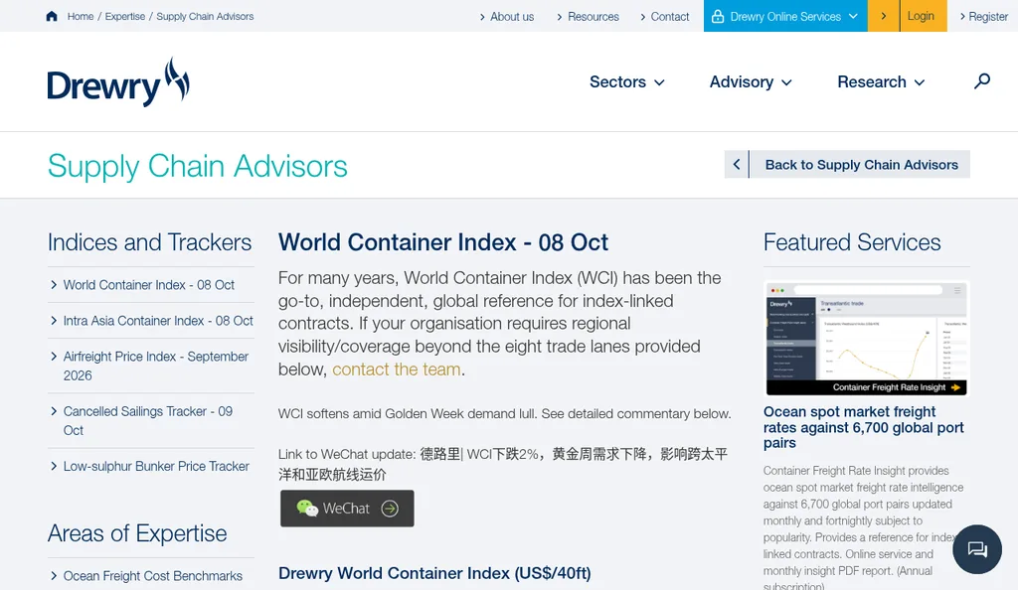The width and height of the screenshot is (1018, 590).
Task: Click the home icon in breadcrumb
Action: (x=52, y=16)
